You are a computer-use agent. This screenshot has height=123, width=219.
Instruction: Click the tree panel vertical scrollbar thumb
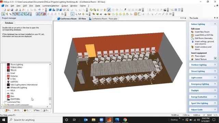50,99
